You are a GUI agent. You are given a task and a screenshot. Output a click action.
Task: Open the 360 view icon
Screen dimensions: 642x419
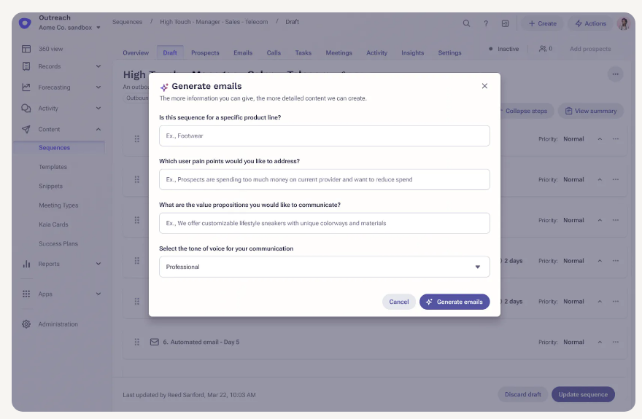pyautogui.click(x=26, y=49)
